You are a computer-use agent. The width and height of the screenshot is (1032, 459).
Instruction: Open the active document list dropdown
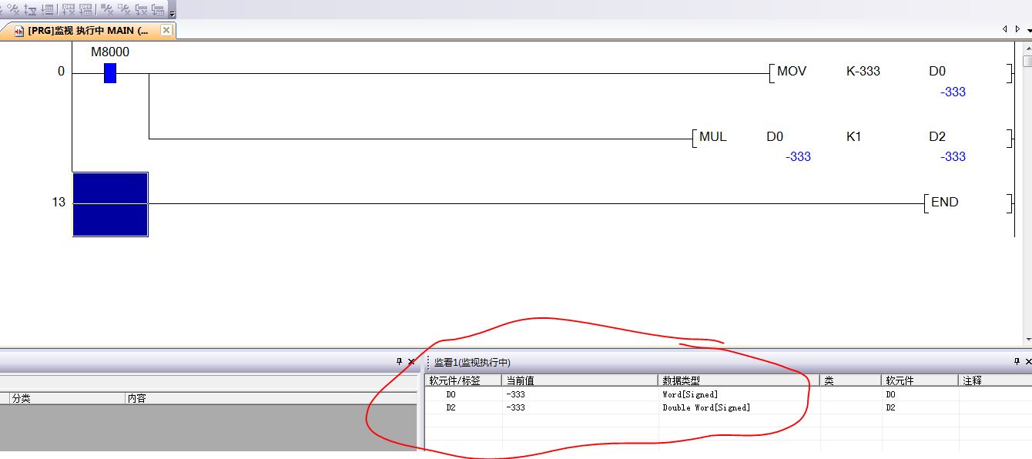click(1029, 29)
